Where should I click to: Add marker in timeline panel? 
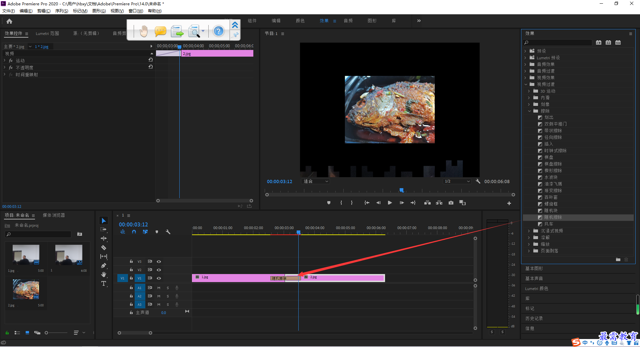(157, 232)
